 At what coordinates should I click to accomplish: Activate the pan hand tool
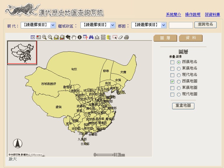(x=74, y=37)
